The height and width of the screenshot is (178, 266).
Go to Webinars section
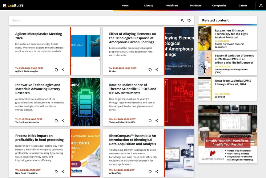coord(172,6)
